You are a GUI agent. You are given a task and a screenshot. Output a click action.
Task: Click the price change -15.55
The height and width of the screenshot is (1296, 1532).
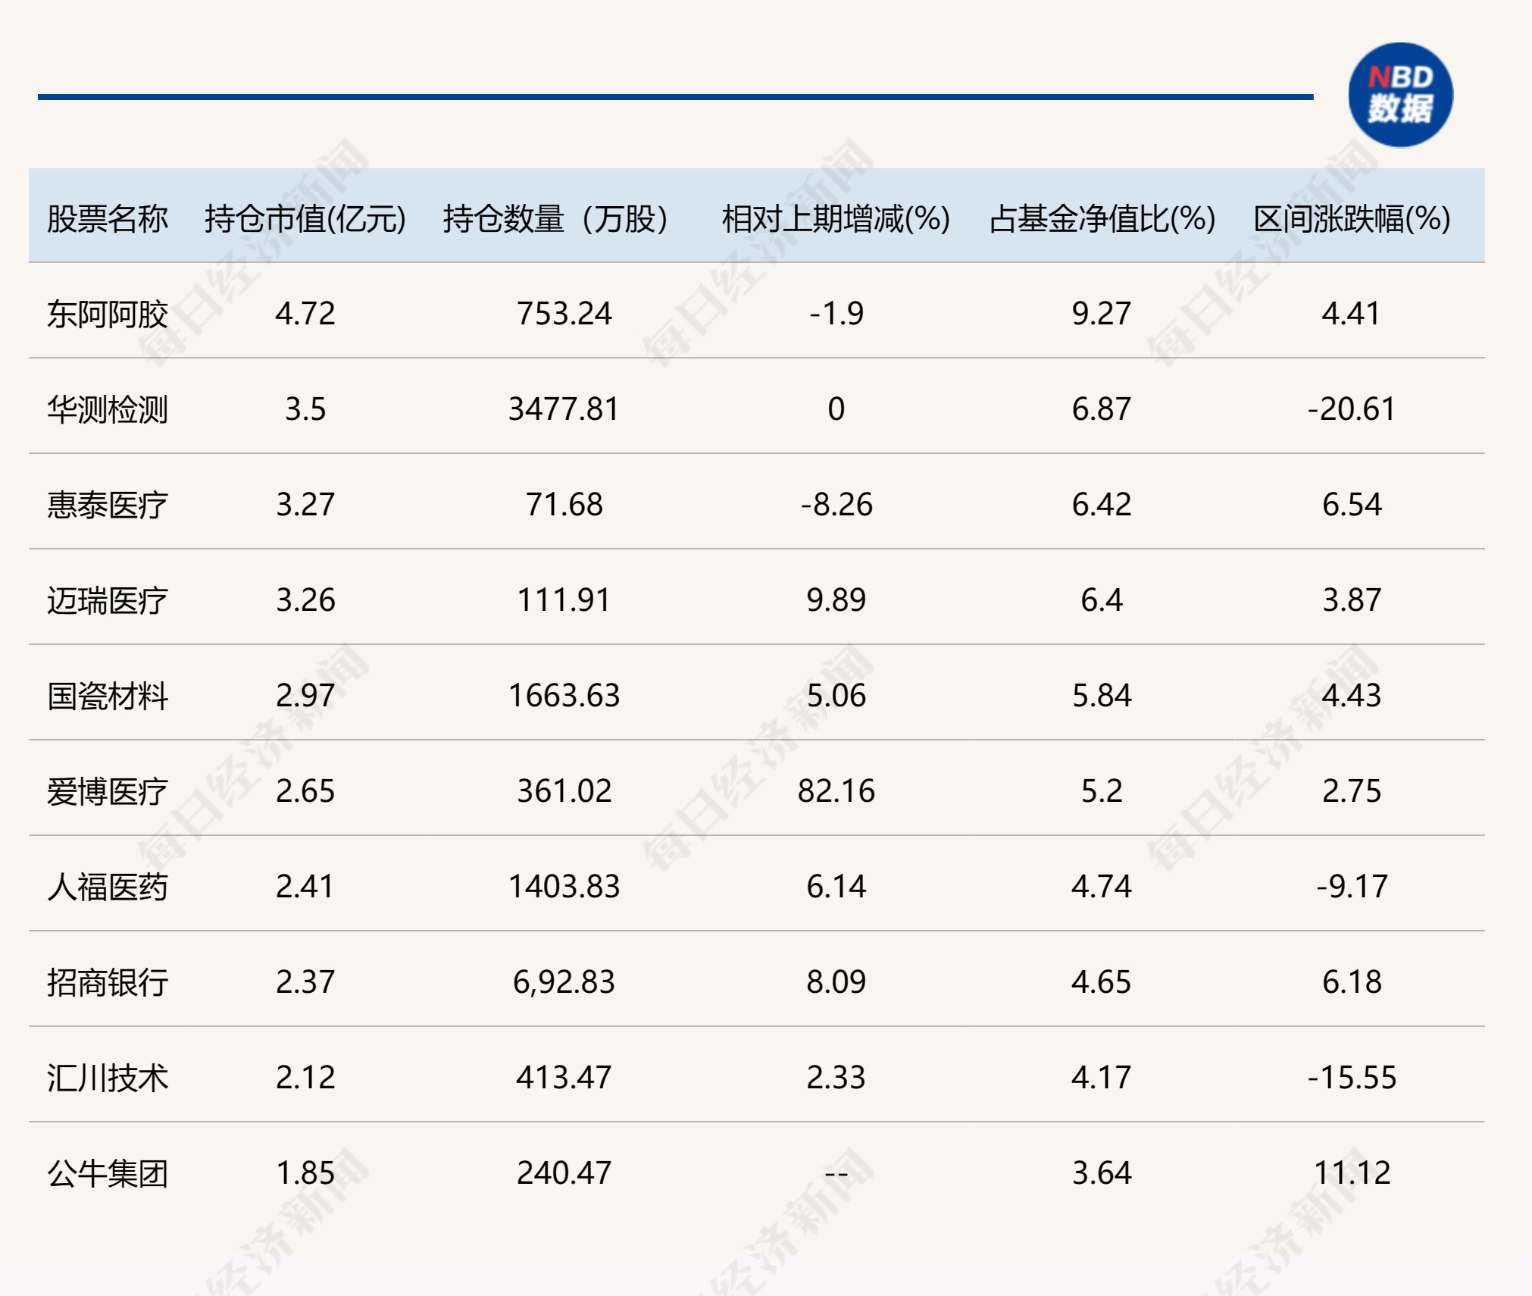pyautogui.click(x=1352, y=1078)
